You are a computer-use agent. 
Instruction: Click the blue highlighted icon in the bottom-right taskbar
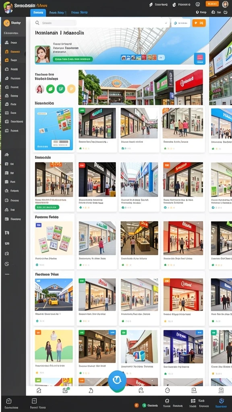click(x=221, y=401)
